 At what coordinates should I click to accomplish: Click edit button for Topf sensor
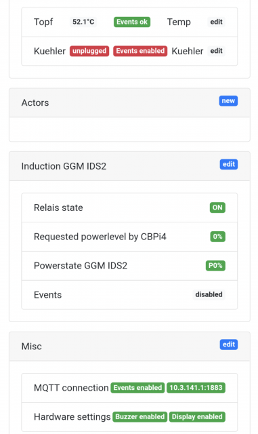pos(216,22)
